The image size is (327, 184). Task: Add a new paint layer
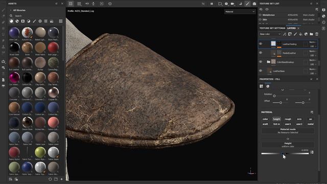point(295,34)
